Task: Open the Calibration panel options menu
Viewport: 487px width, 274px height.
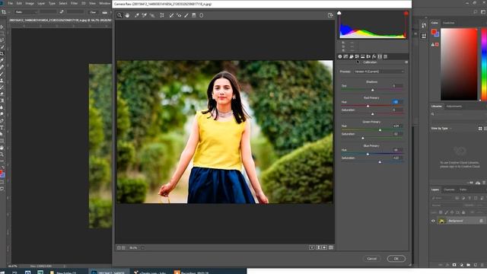Action: (406, 62)
